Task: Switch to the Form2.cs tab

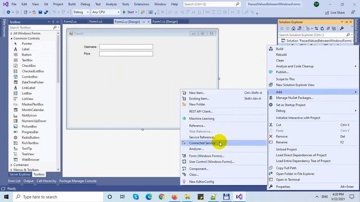Action: [70, 21]
